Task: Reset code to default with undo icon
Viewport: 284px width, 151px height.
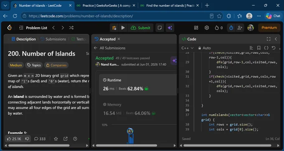Action: [x=274, y=48]
